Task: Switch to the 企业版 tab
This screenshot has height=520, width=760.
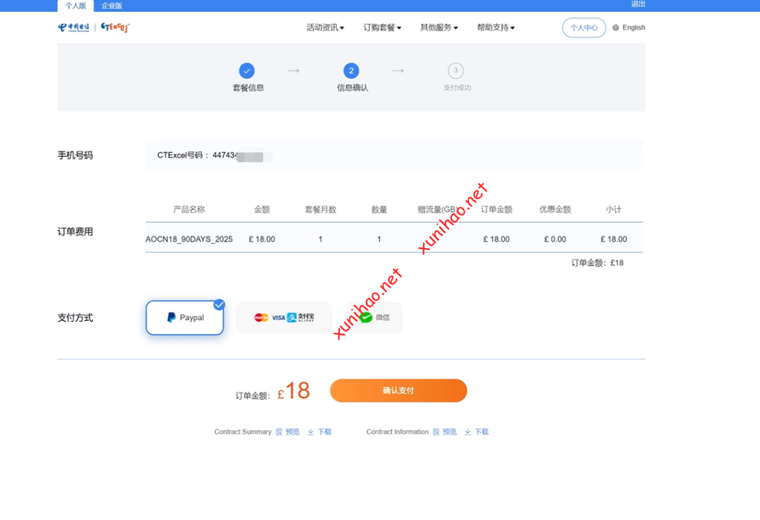Action: click(112, 6)
